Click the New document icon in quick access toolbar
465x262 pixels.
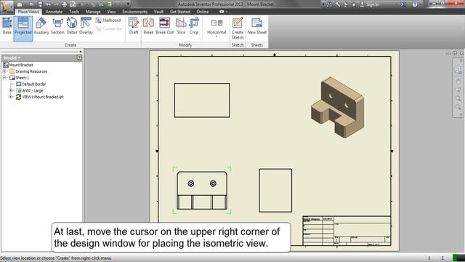[20, 4]
